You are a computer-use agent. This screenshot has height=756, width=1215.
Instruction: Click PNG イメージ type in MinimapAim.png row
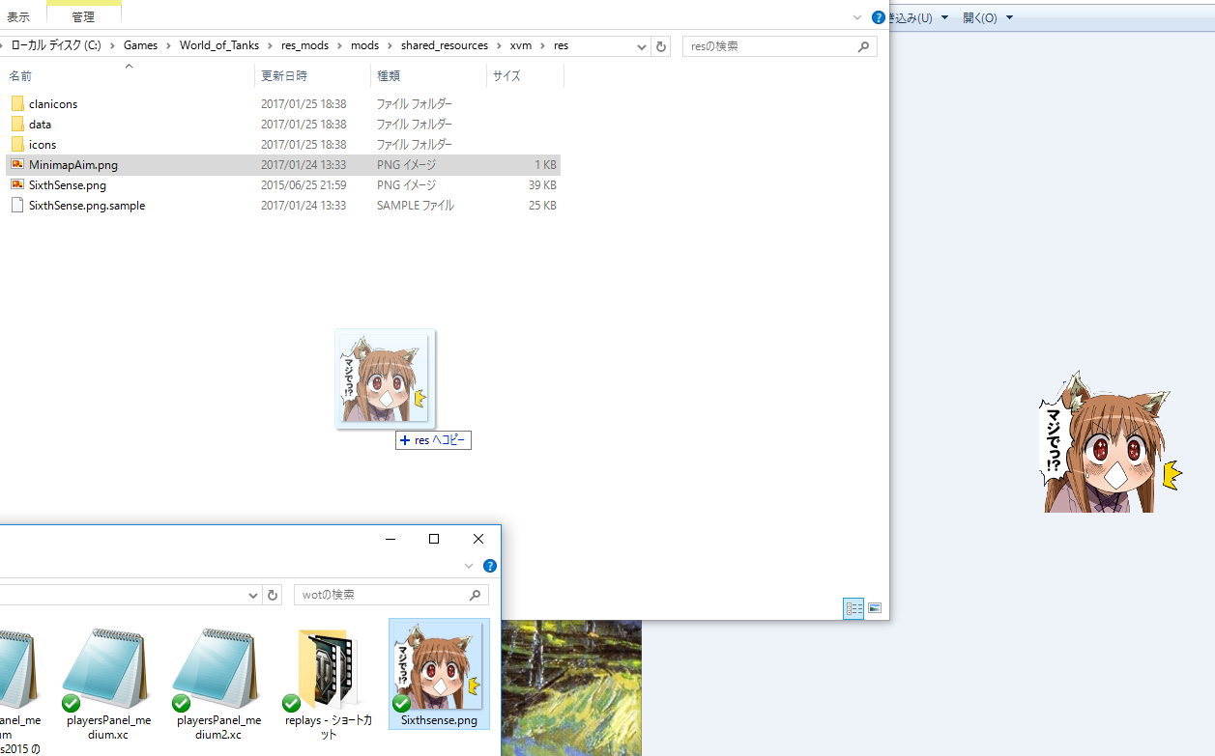pyautogui.click(x=406, y=164)
